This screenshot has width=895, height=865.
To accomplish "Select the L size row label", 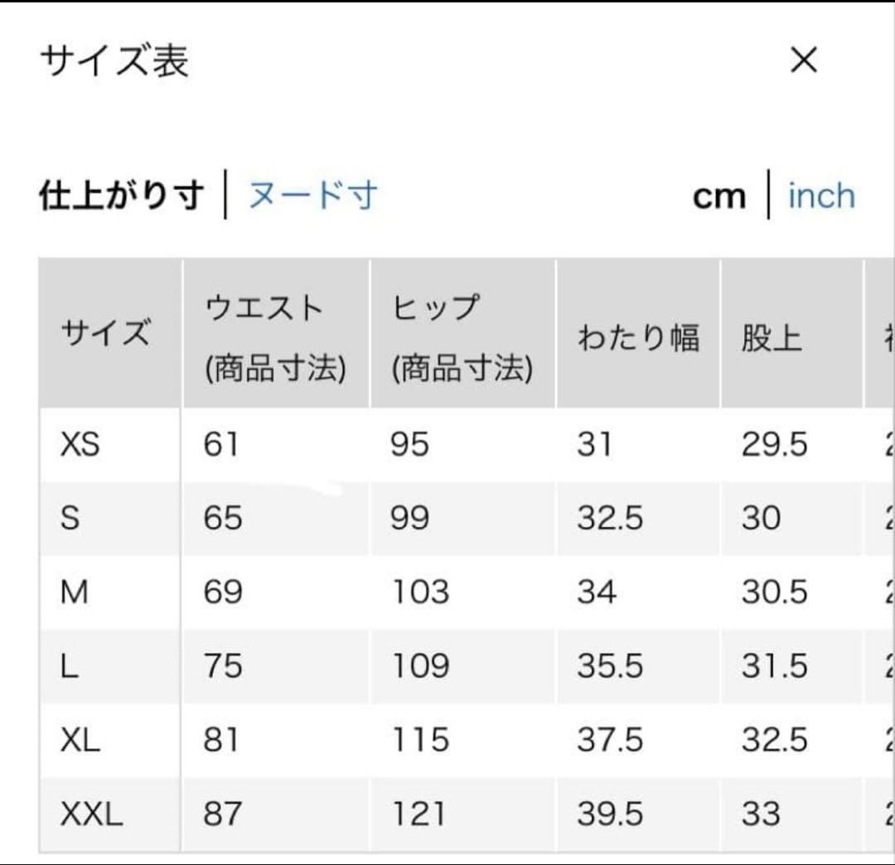I will [69, 666].
